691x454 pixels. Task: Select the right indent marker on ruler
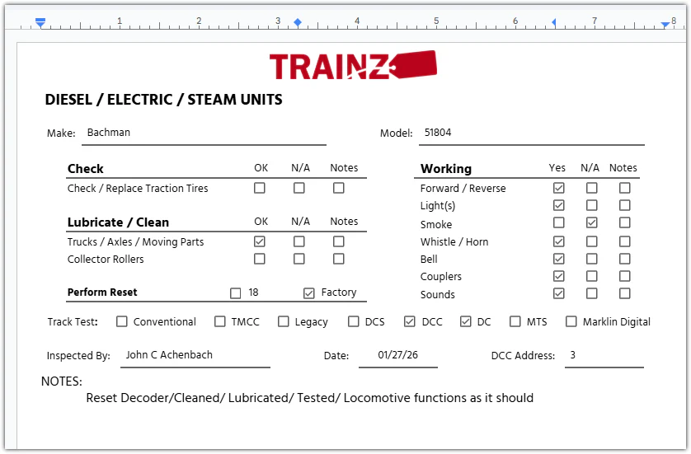pos(665,25)
